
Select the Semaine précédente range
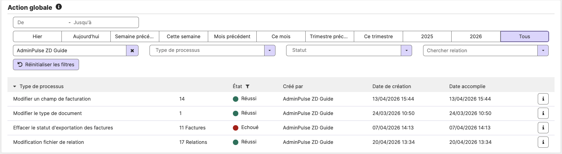point(135,36)
